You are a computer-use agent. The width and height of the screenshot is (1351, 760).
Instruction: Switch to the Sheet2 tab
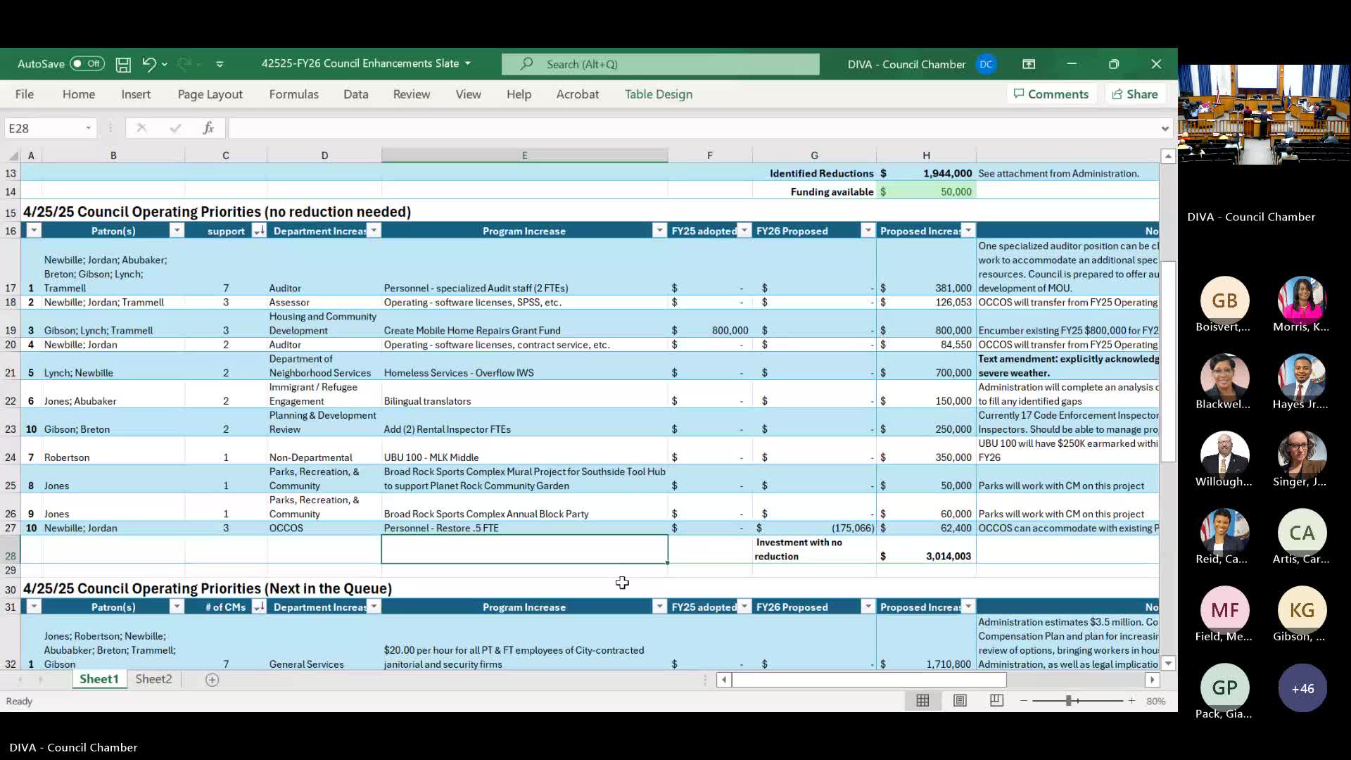[153, 679]
